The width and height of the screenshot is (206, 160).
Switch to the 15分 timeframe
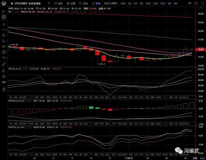click(x=155, y=3)
